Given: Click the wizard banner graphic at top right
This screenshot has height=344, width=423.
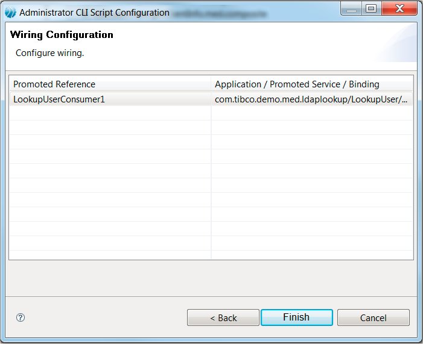Looking at the screenshot, I should [x=393, y=45].
